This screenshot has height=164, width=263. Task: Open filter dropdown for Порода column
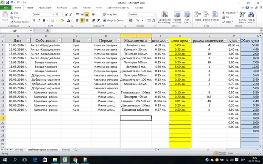tap(118, 41)
